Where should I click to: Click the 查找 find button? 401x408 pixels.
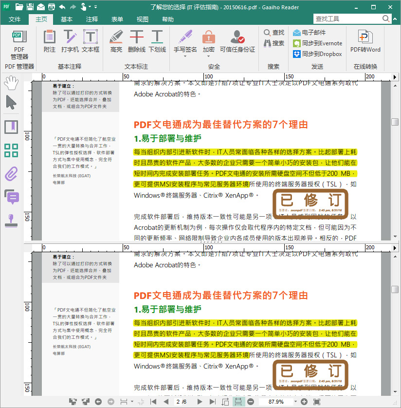coord(274,33)
